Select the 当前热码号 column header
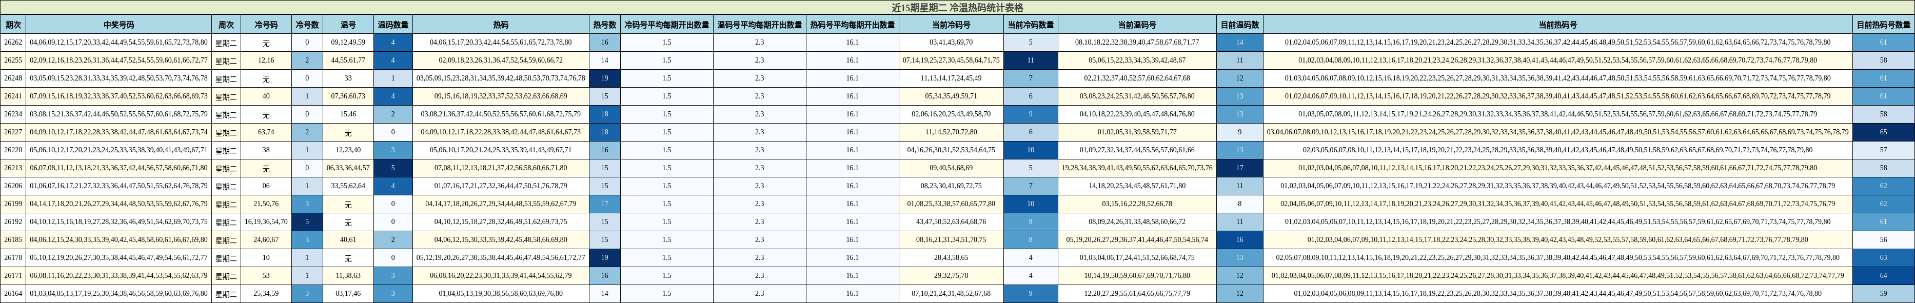Viewport: 1915px width, 303px height. pyautogui.click(x=1557, y=25)
